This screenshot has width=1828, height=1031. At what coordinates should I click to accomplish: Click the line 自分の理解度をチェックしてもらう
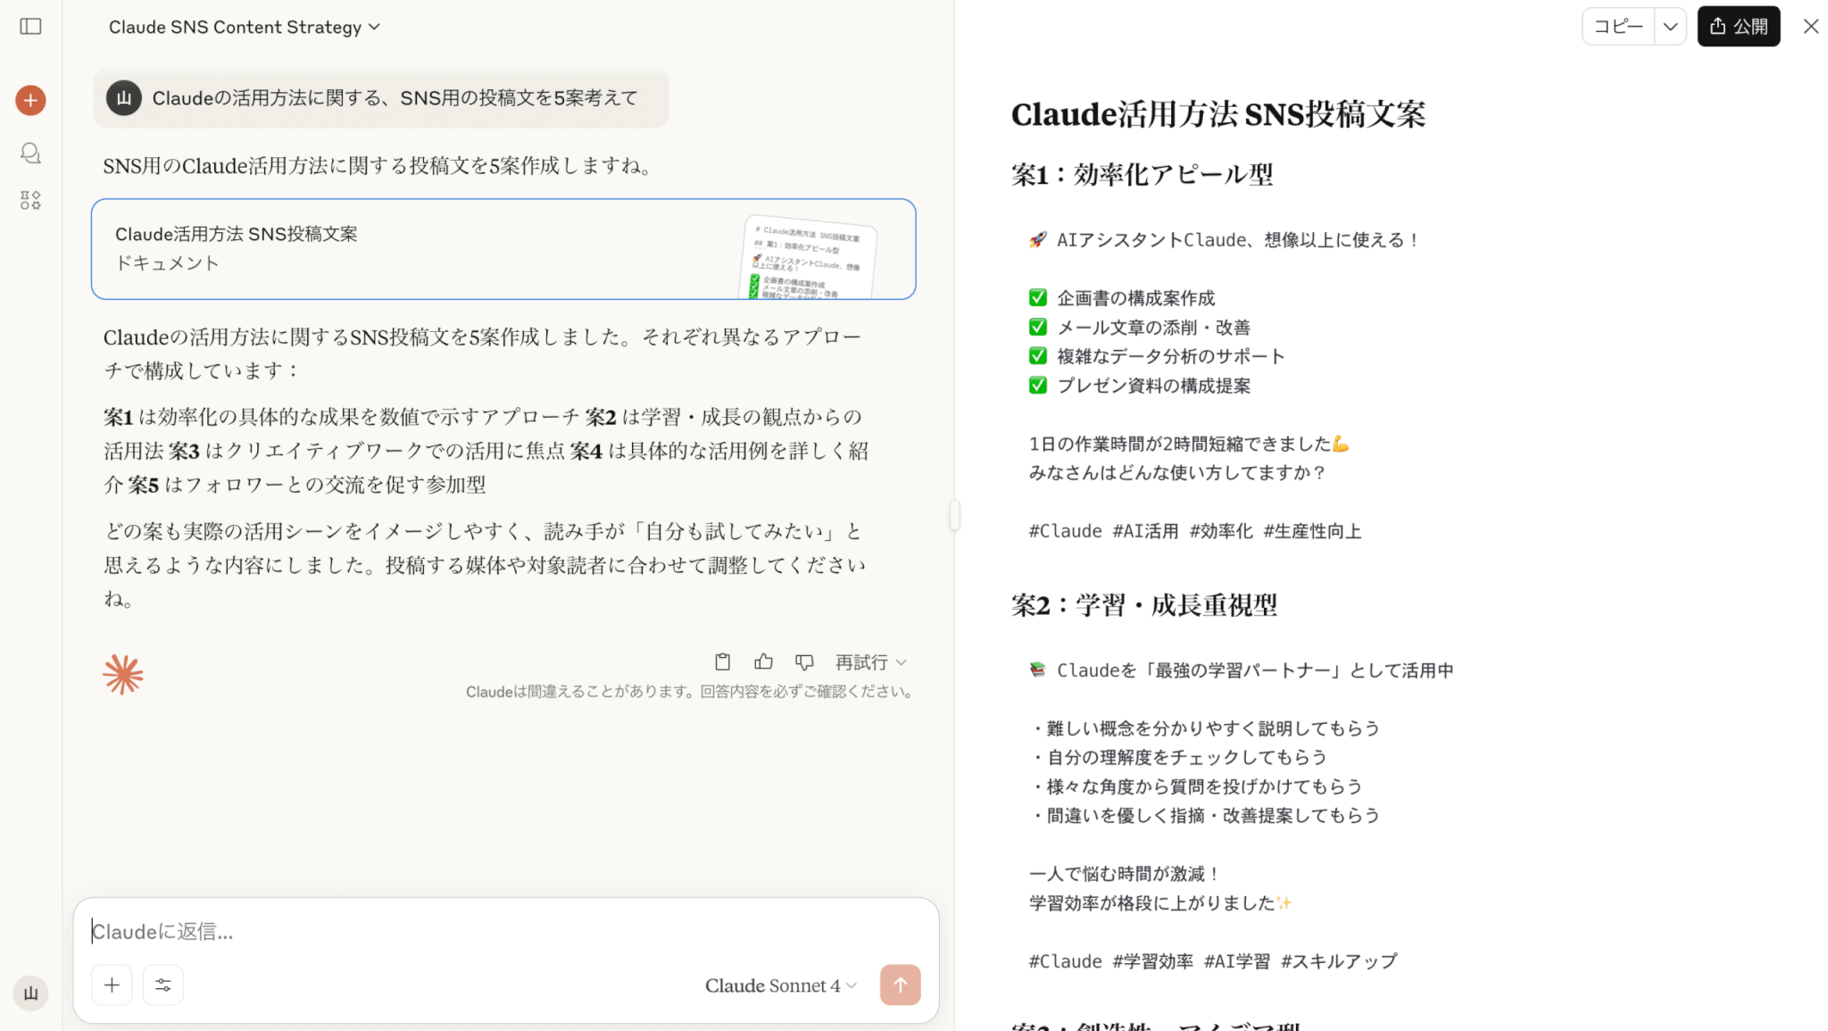pyautogui.click(x=1178, y=757)
